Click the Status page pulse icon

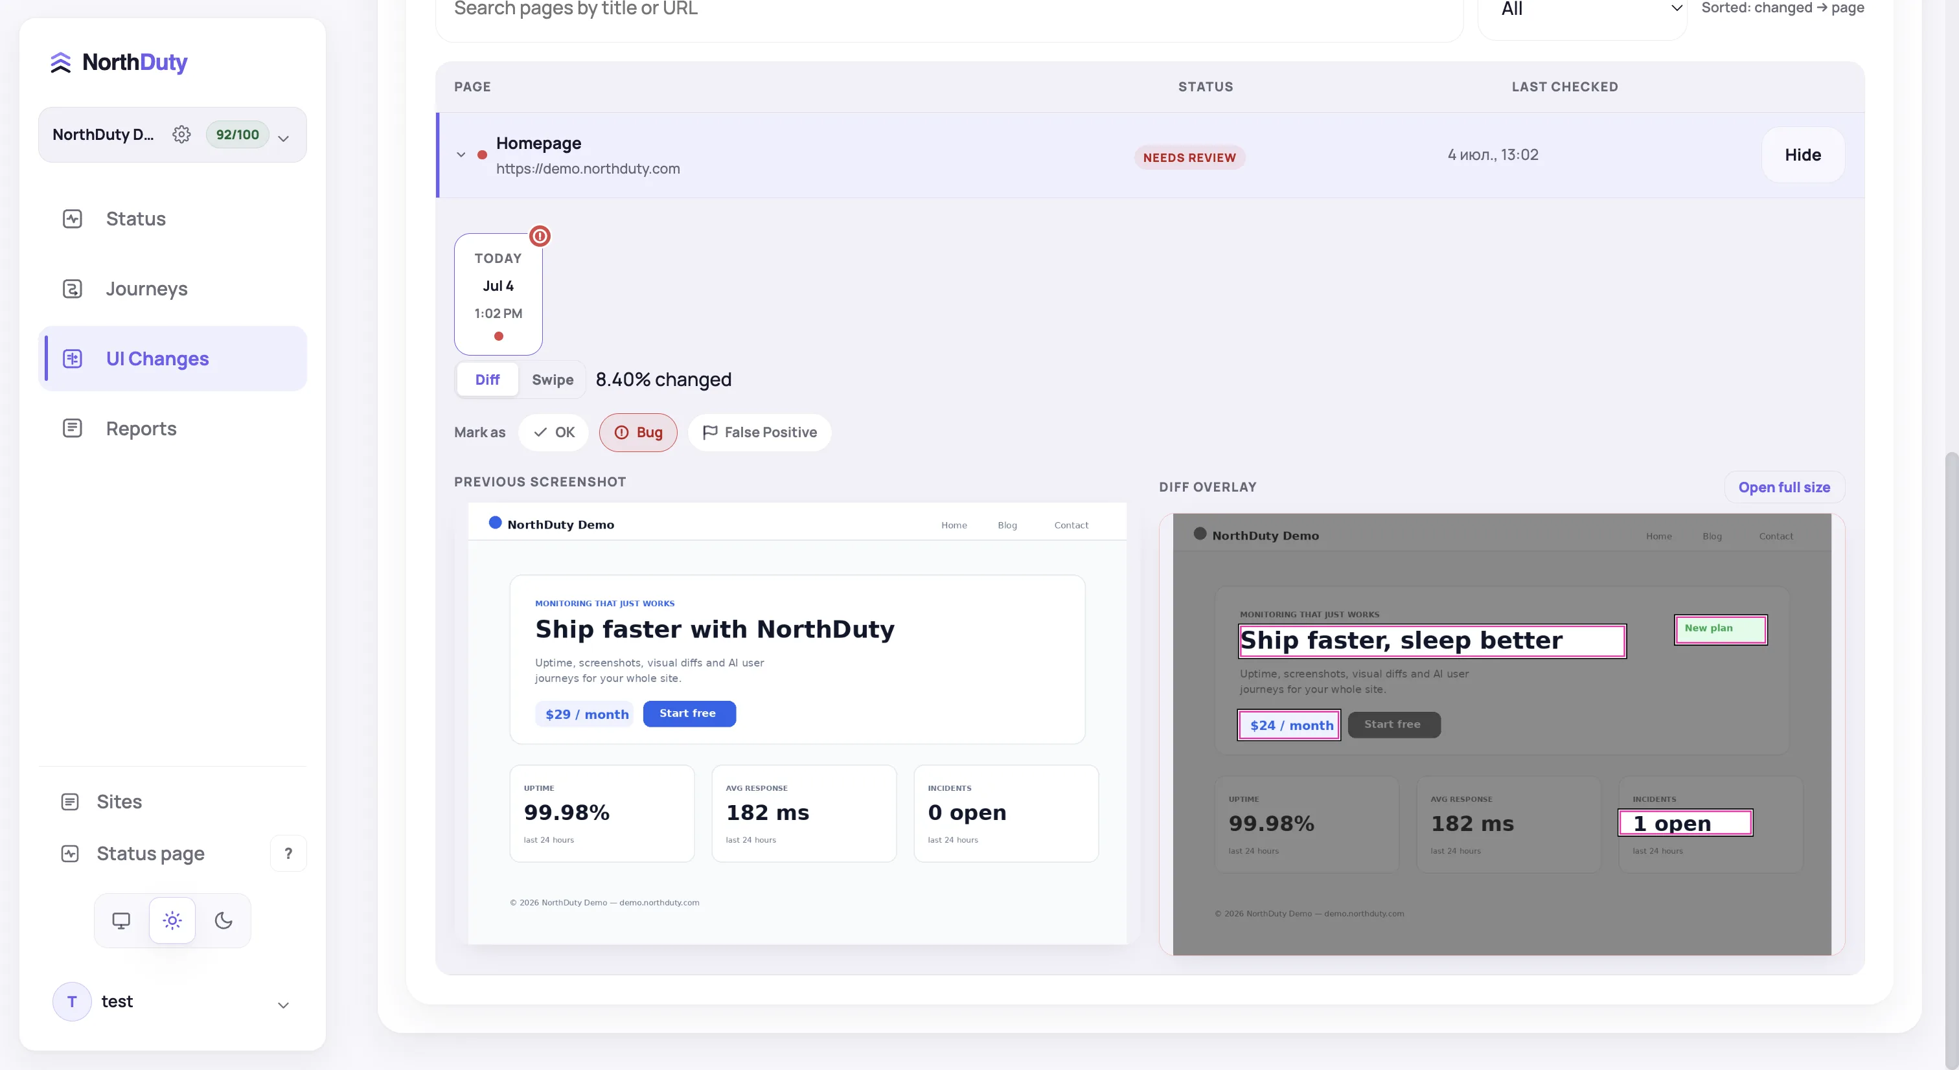point(70,854)
